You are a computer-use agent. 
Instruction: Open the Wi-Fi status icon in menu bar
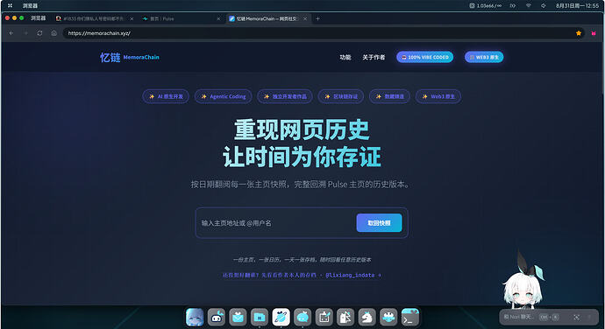pos(529,6)
